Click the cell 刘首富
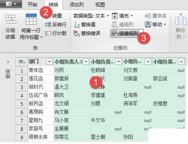 [x=137, y=79]
